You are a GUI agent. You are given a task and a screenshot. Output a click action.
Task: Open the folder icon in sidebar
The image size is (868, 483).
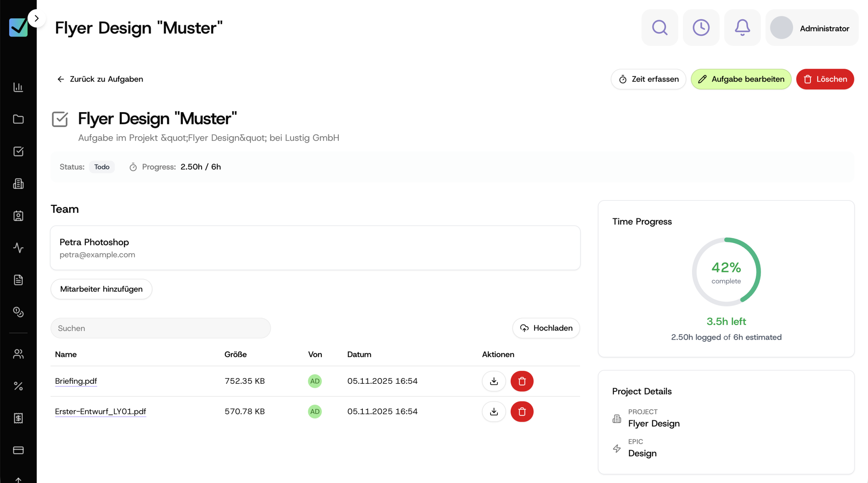point(18,119)
